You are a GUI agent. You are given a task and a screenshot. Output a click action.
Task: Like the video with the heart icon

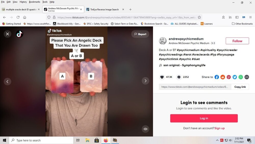coord(162,77)
